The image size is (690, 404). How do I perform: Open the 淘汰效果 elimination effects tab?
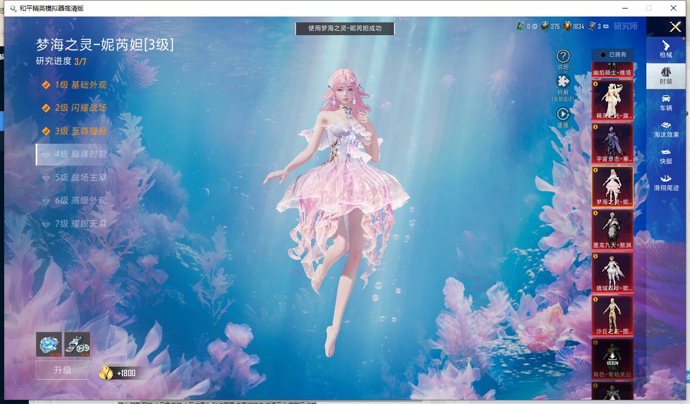tap(666, 129)
